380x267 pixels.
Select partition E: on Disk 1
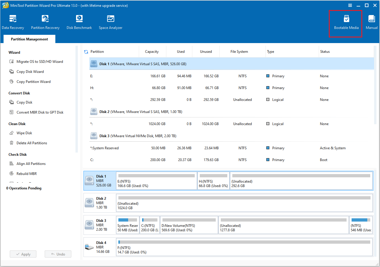[x=157, y=181]
